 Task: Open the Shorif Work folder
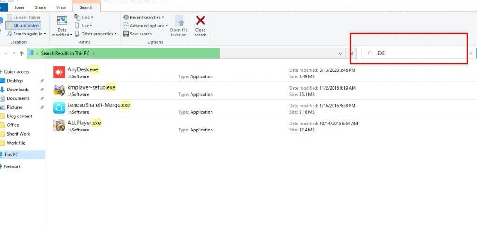[x=19, y=134]
